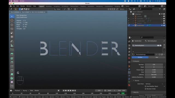This screenshot has width=175, height=98.
Task: Open the World properties red globe tab
Action: click(129, 58)
